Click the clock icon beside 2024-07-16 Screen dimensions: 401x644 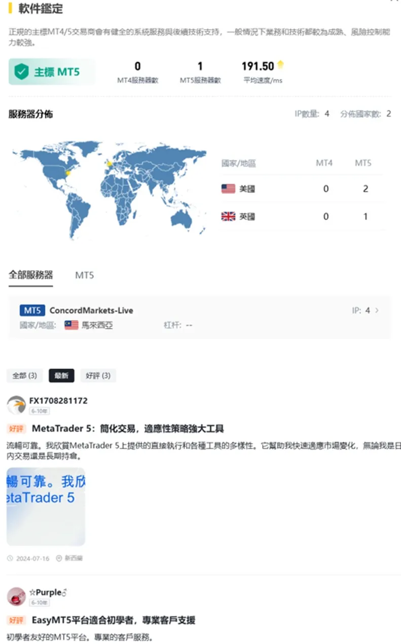(10, 558)
